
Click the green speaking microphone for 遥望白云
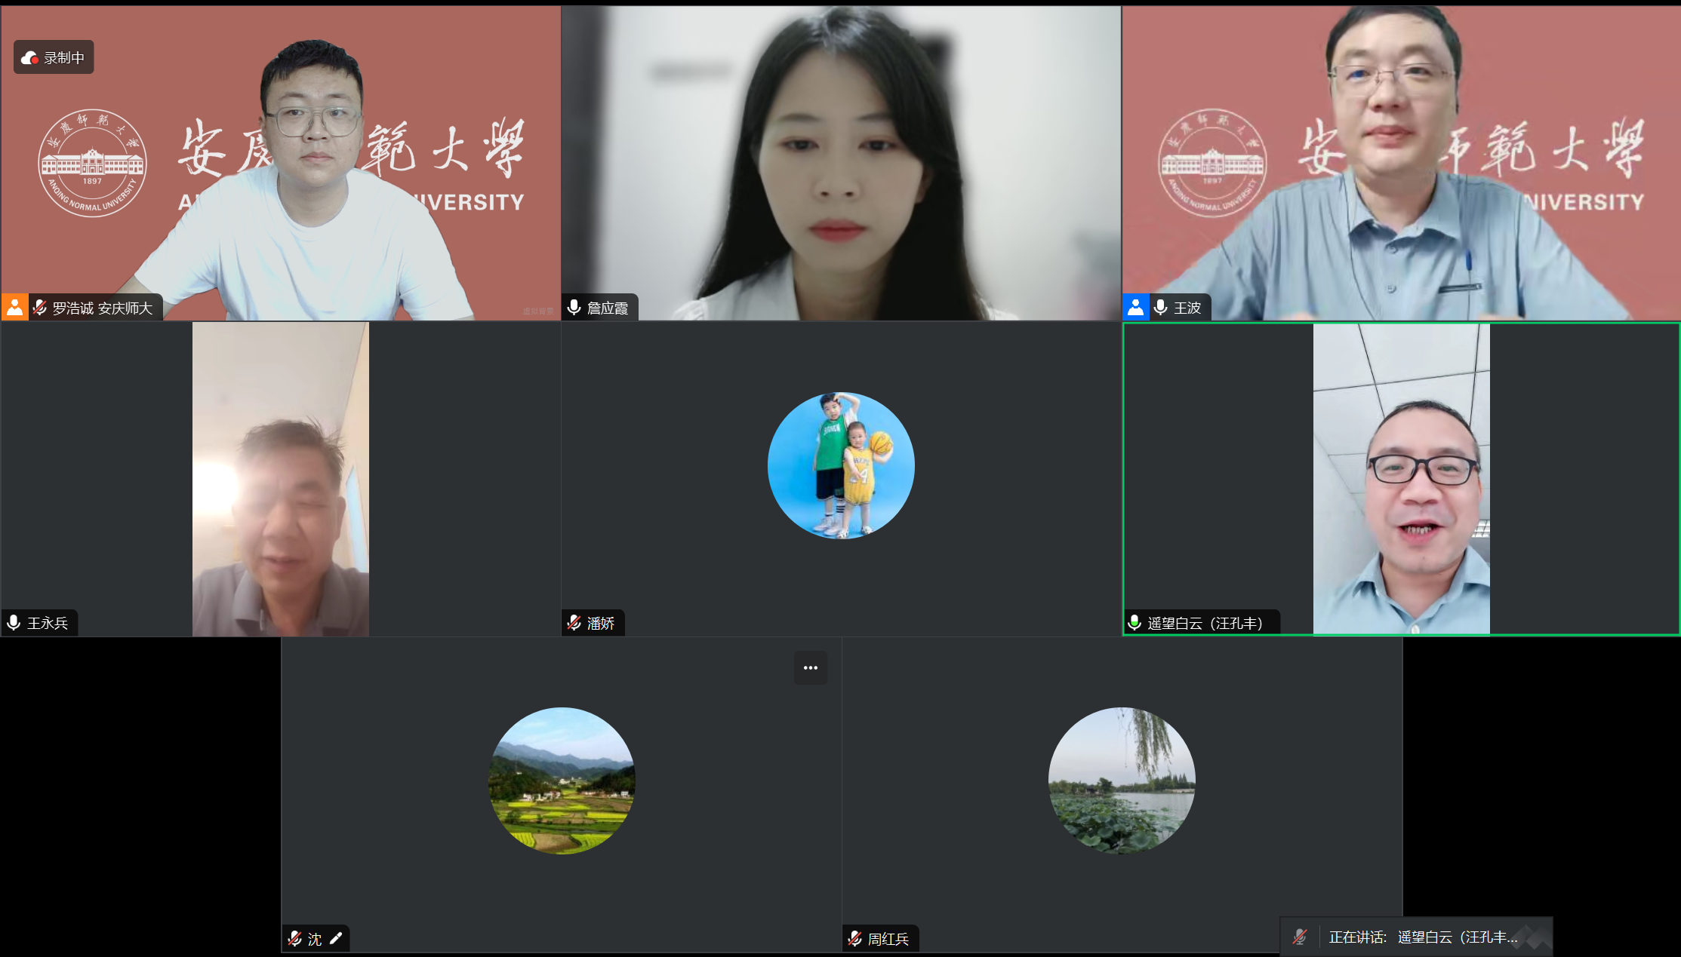point(1134,623)
